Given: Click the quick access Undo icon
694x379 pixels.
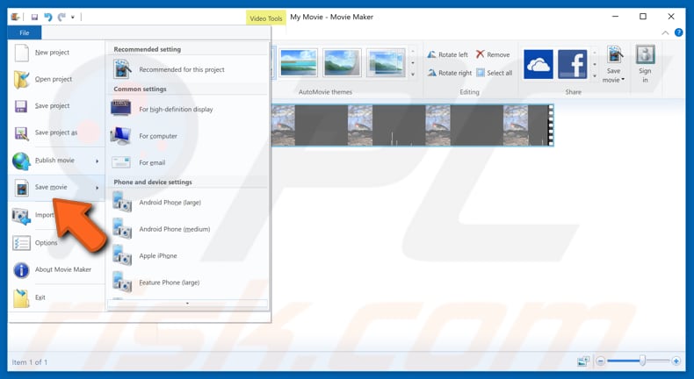Looking at the screenshot, I should (47, 18).
